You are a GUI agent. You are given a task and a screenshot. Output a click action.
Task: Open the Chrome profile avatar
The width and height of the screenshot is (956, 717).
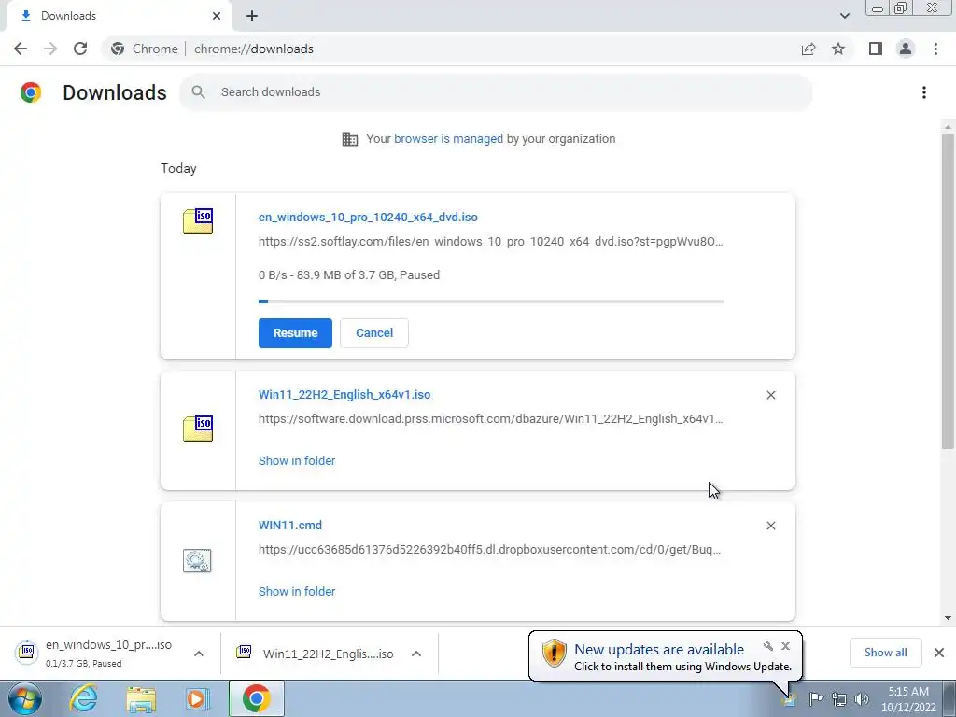tap(906, 49)
